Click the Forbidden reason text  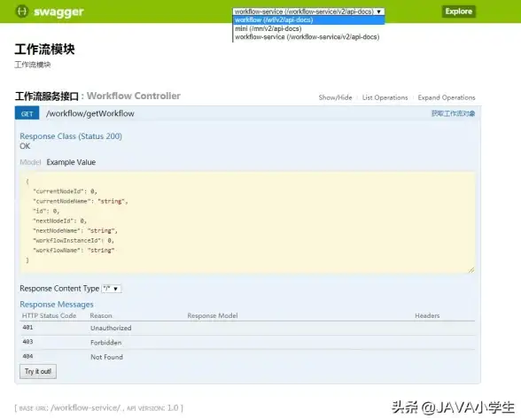[x=106, y=343]
